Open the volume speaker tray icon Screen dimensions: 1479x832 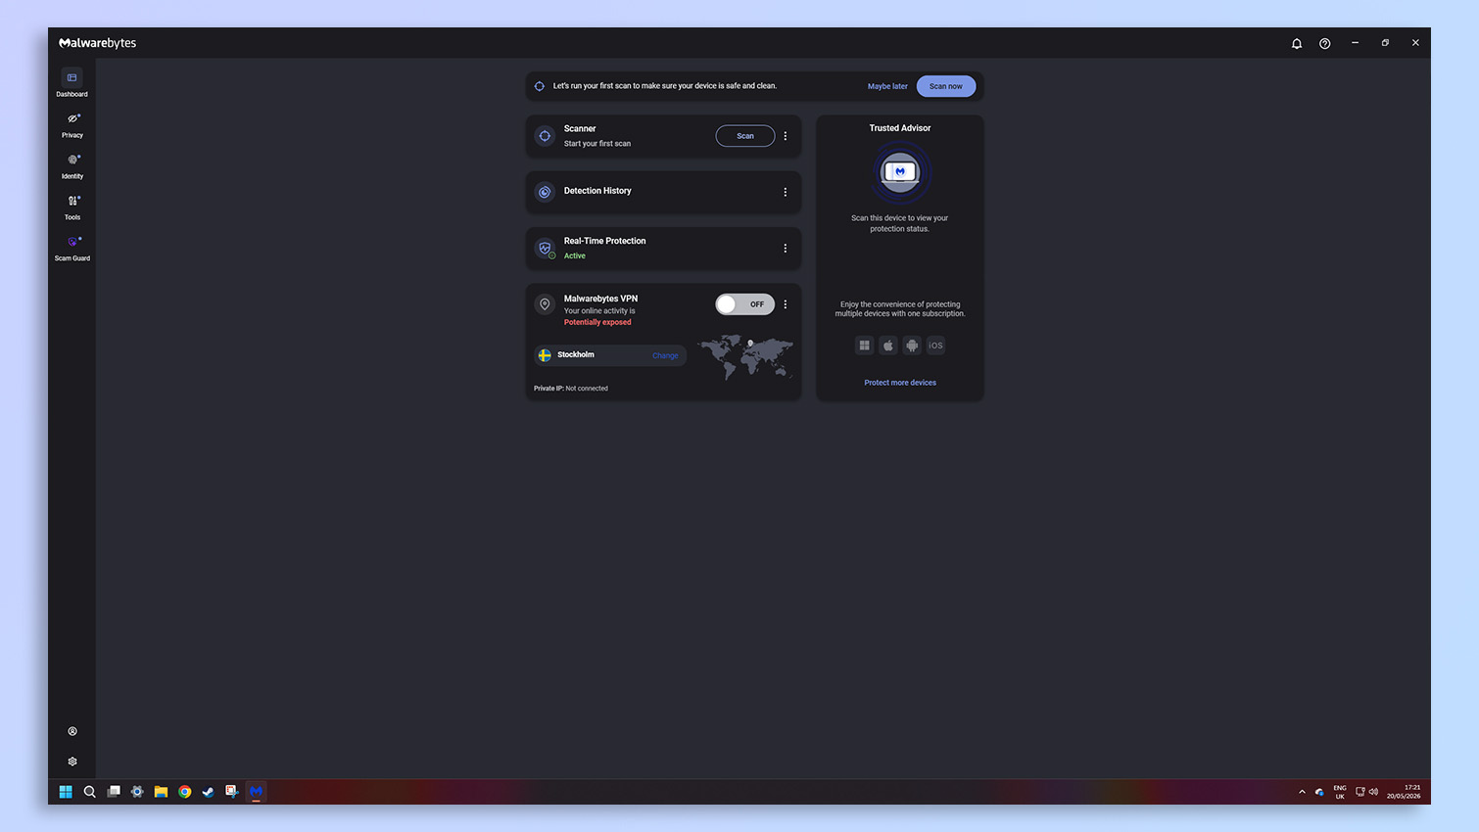(x=1373, y=792)
